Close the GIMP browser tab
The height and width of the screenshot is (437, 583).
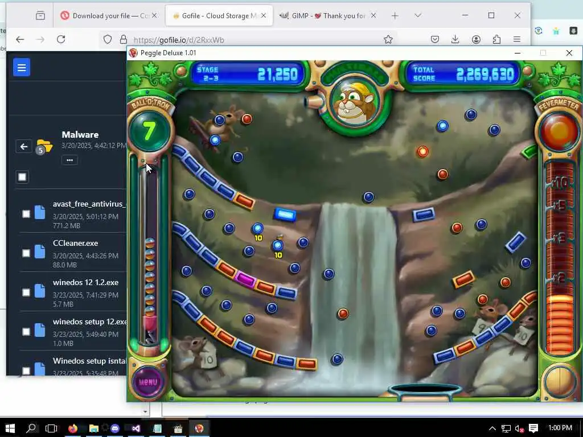pyautogui.click(x=373, y=15)
